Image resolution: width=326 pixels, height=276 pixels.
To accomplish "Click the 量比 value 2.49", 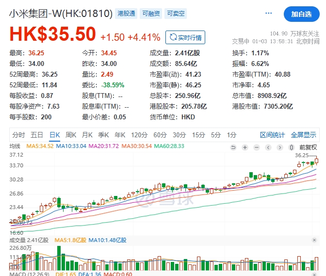I will tap(107, 74).
